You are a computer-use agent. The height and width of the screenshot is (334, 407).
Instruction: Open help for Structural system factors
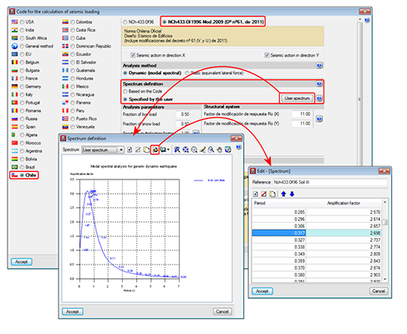tap(319, 119)
